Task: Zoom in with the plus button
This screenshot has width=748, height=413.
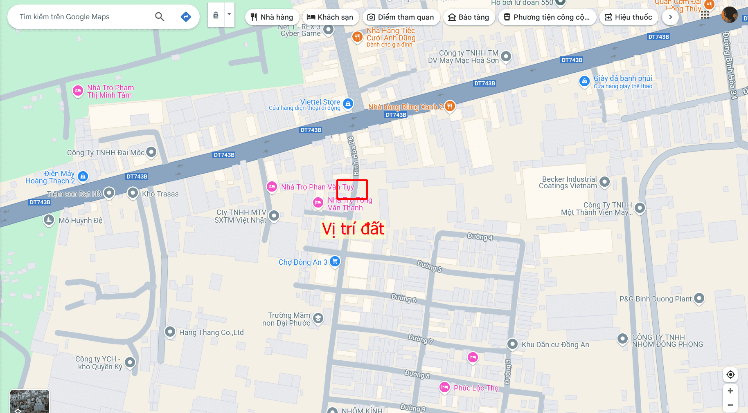Action: 730,391
